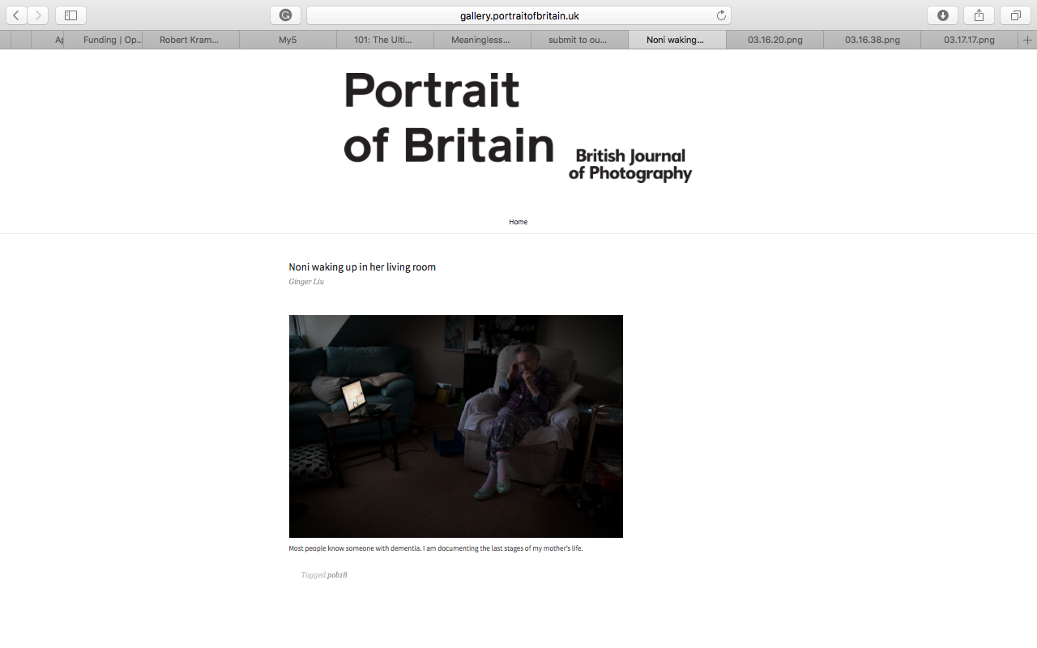The height and width of the screenshot is (648, 1037).
Task: Switch to the My5 tab
Action: [x=288, y=40]
